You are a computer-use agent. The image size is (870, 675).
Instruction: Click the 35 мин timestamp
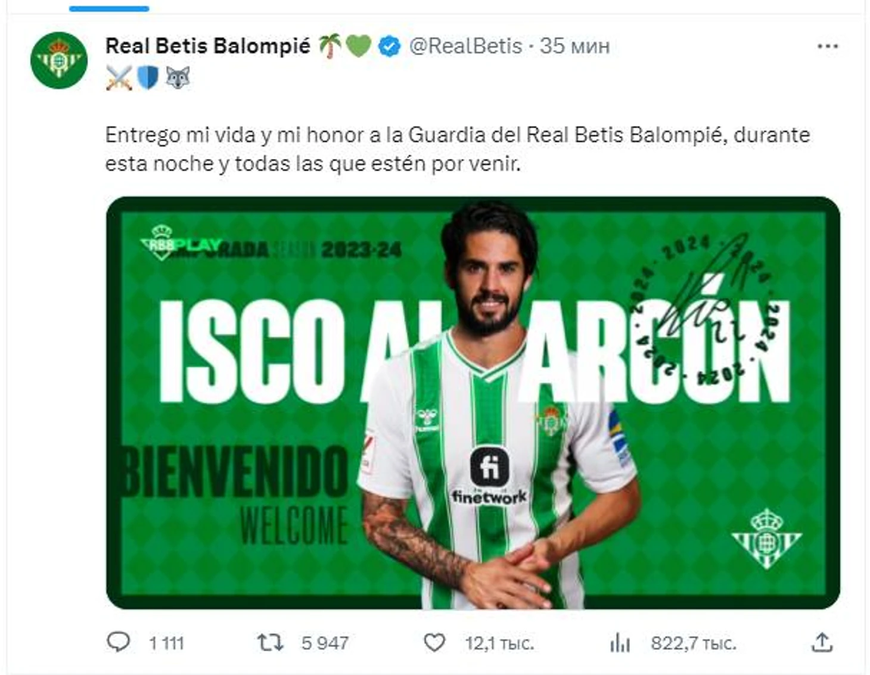pos(574,46)
